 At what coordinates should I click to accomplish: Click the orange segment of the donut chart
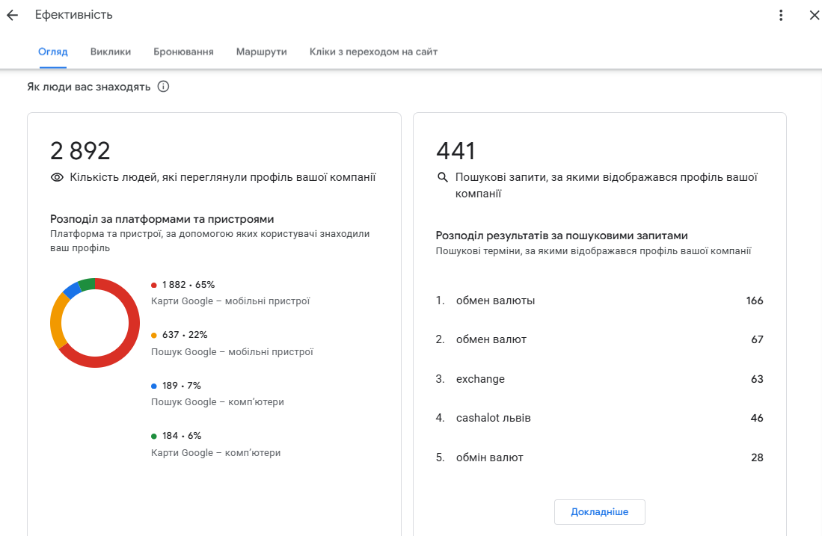coord(57,321)
